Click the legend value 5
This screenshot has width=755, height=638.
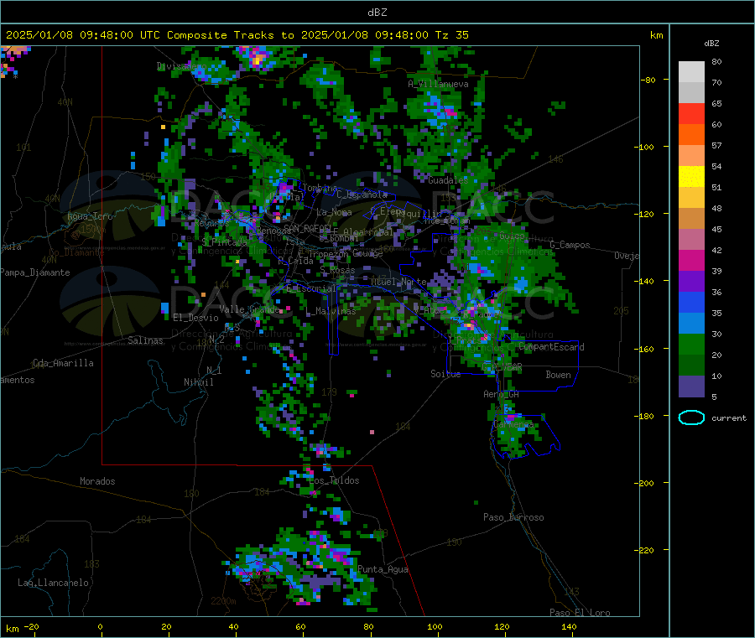coord(714,397)
